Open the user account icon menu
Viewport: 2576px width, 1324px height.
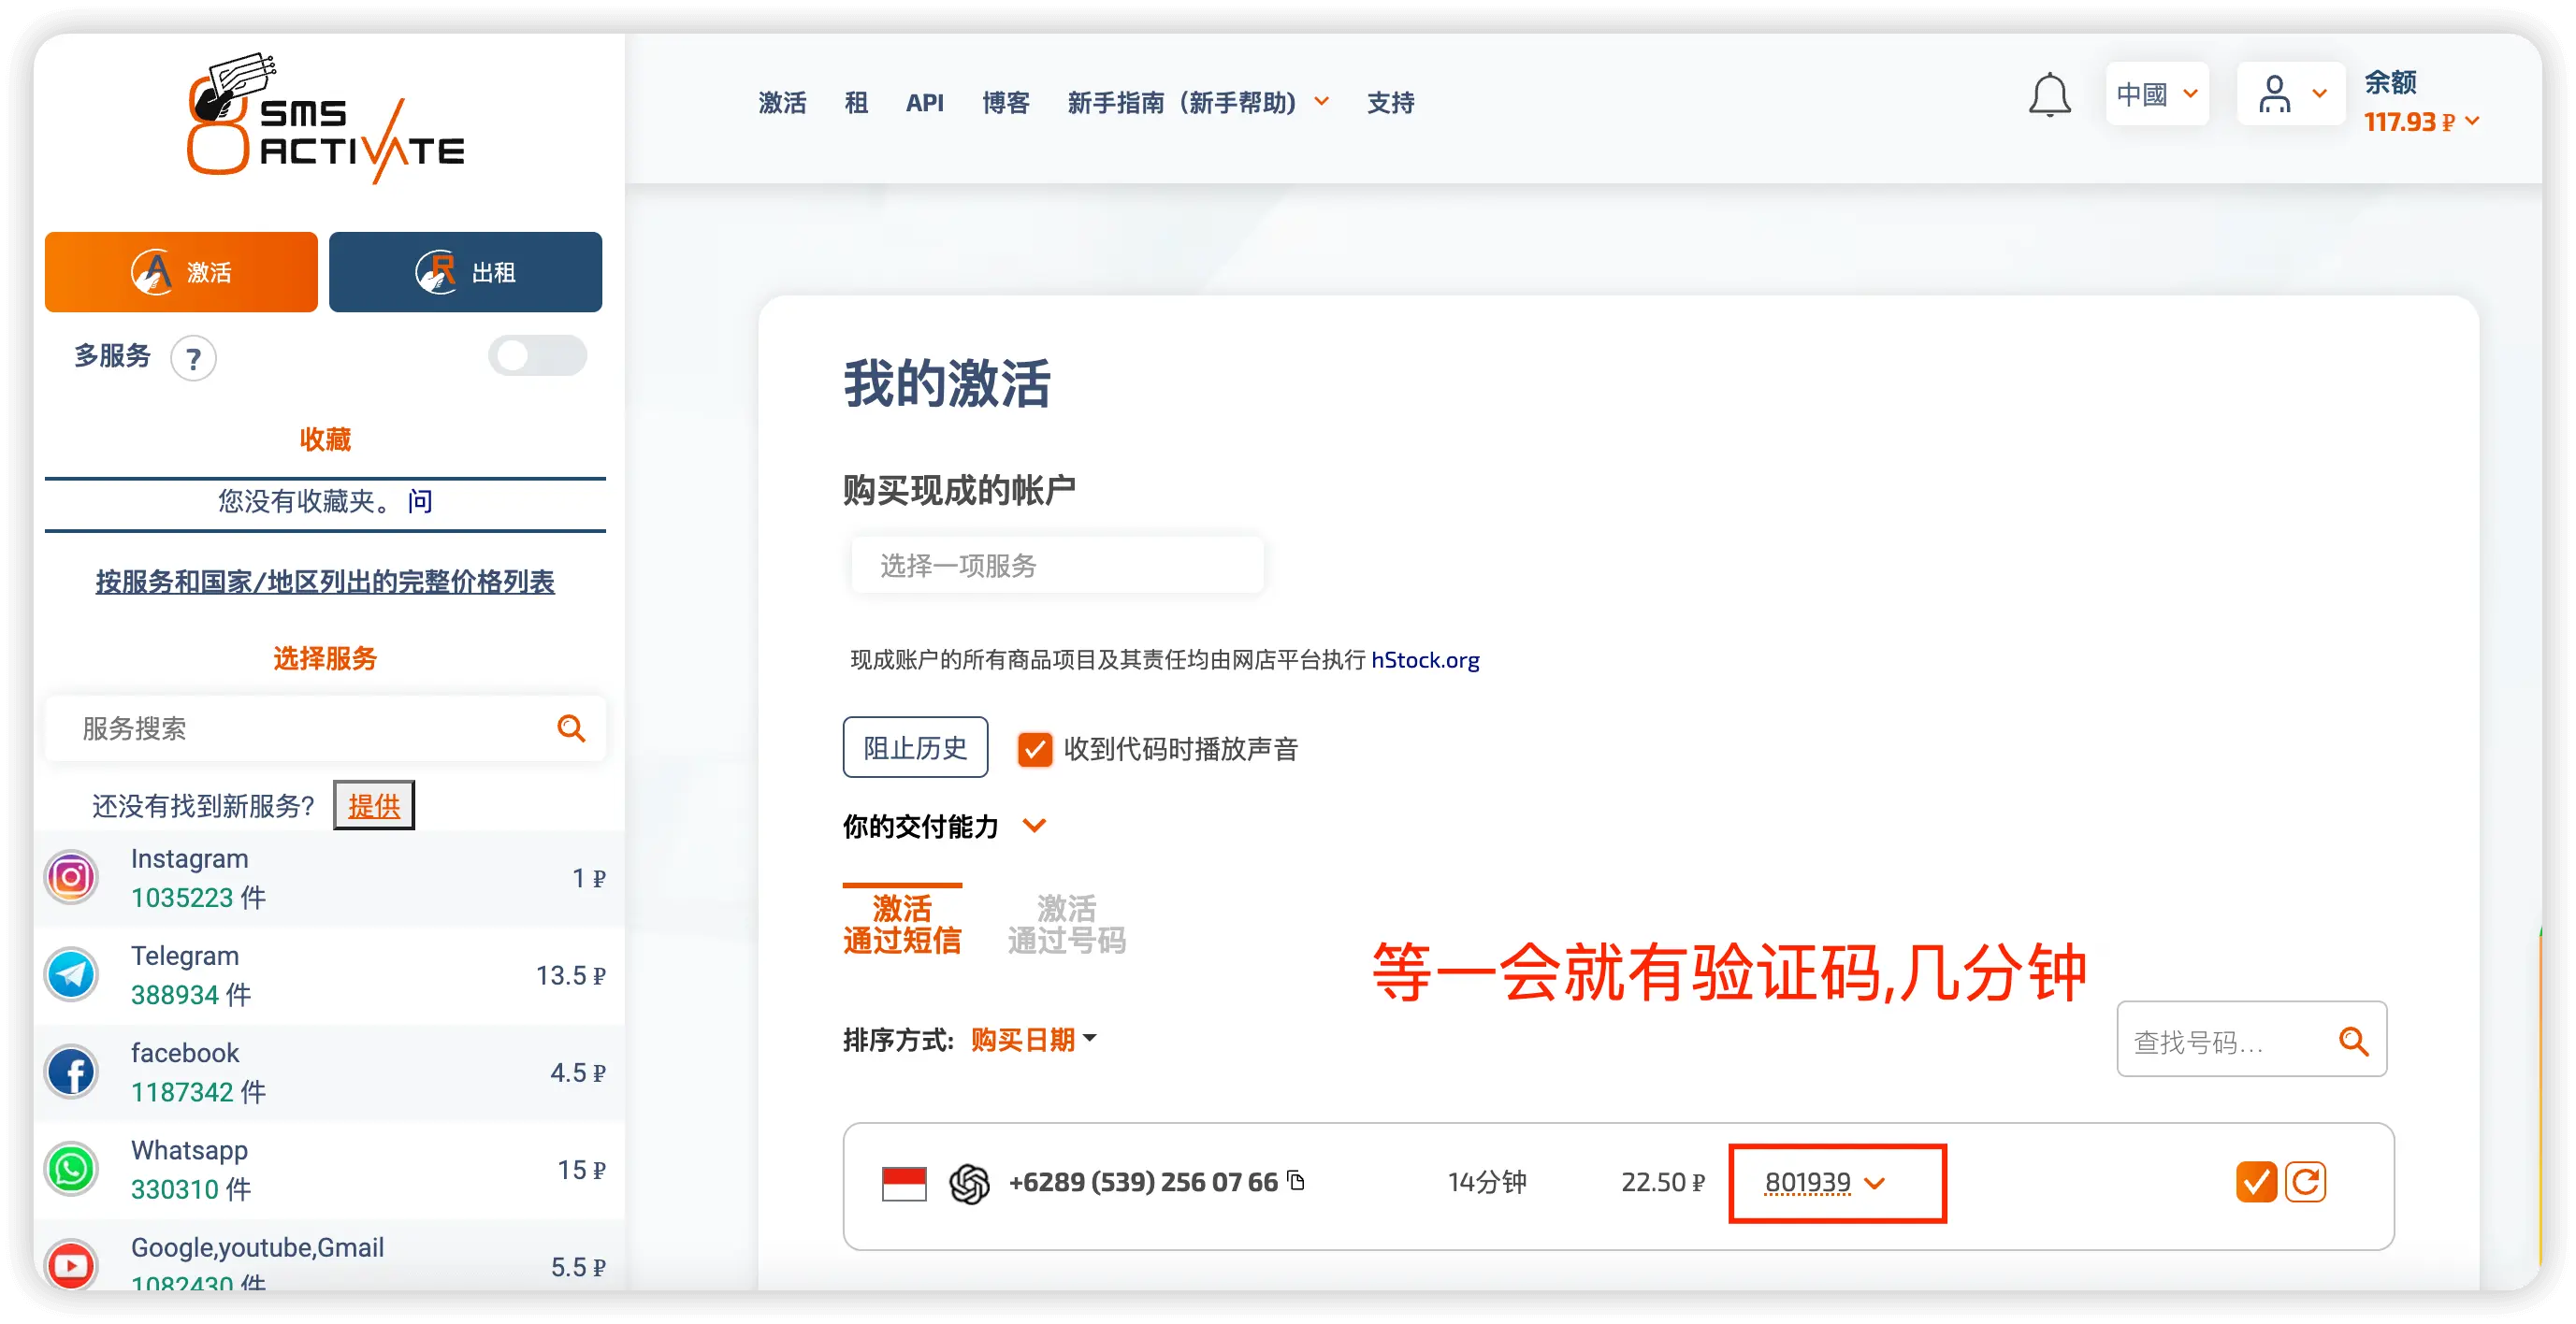2289,95
